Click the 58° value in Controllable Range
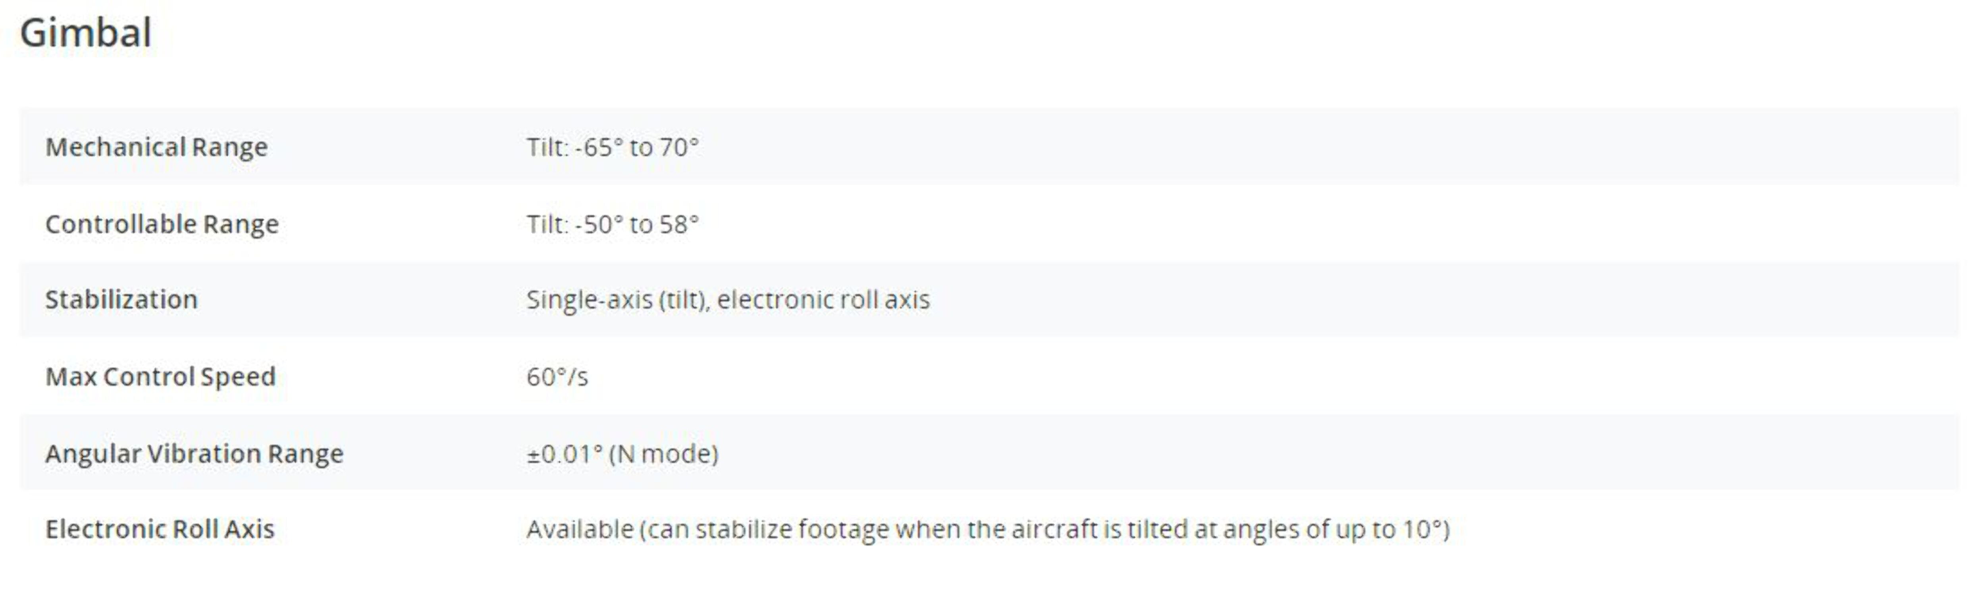 [x=679, y=224]
